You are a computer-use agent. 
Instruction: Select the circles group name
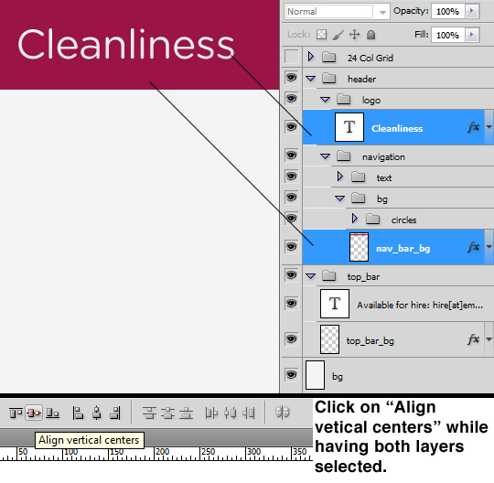point(404,220)
